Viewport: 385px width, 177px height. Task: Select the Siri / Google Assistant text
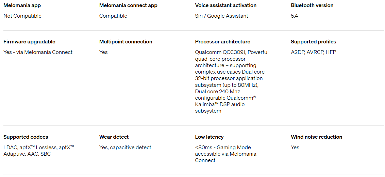(x=221, y=16)
